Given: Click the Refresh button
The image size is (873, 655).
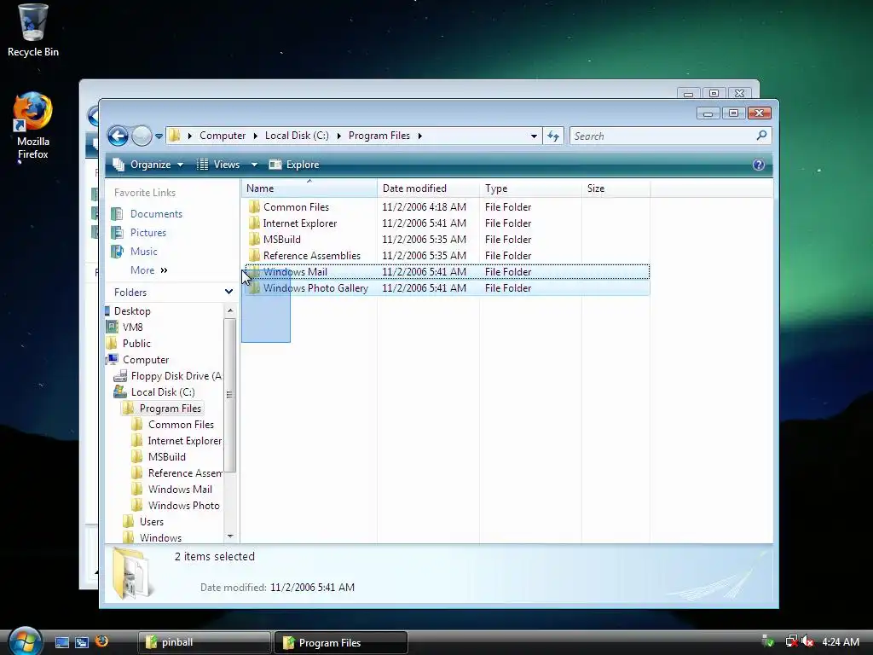Looking at the screenshot, I should 552,136.
